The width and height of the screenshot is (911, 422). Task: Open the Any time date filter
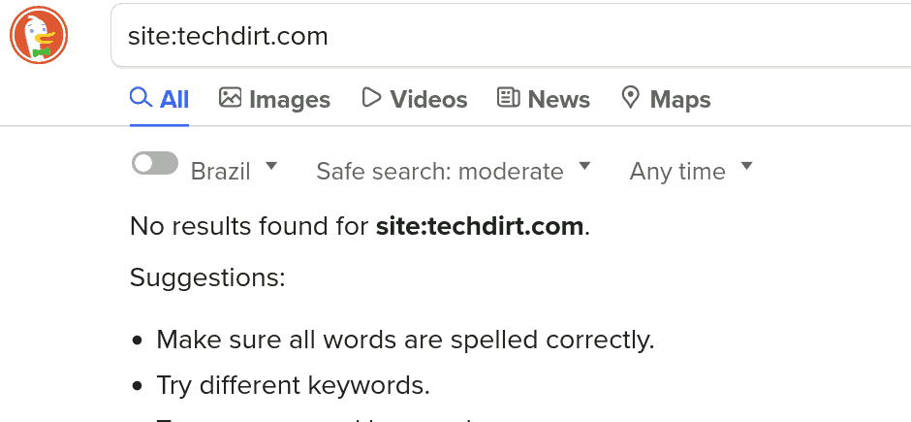[691, 172]
